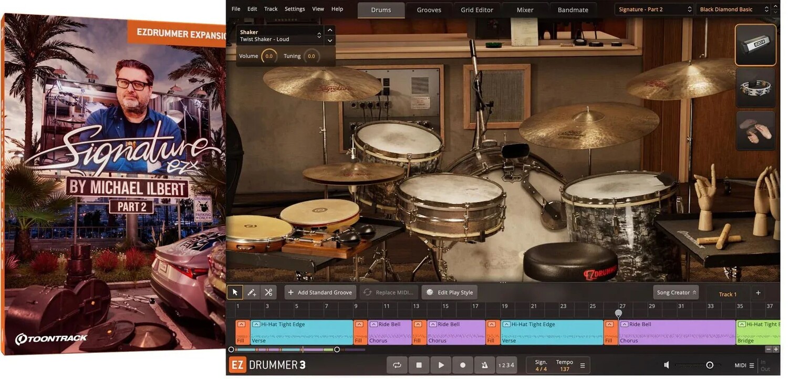
Task: Open the Signature - Part 2 library dropdown
Action: 655,9
